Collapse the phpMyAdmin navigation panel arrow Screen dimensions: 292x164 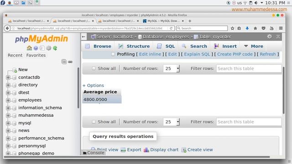tap(83, 36)
